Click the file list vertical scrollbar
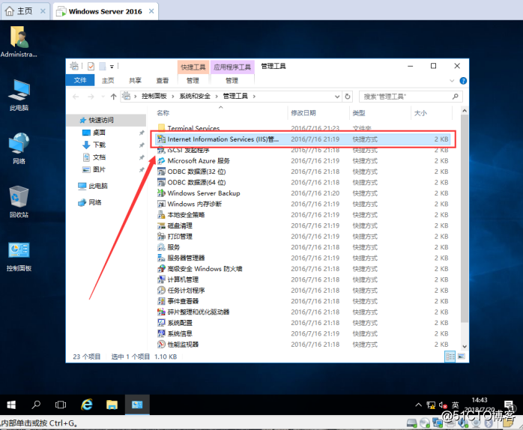The height and width of the screenshot is (430, 523). [x=465, y=218]
